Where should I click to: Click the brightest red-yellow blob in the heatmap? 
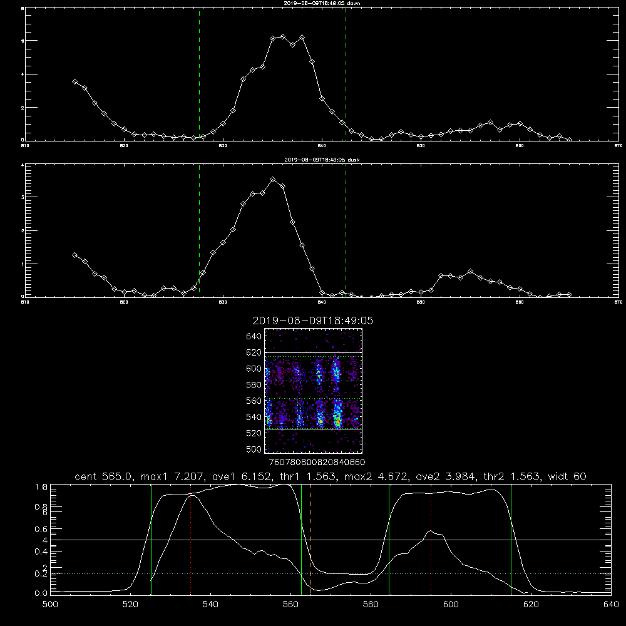pos(338,420)
